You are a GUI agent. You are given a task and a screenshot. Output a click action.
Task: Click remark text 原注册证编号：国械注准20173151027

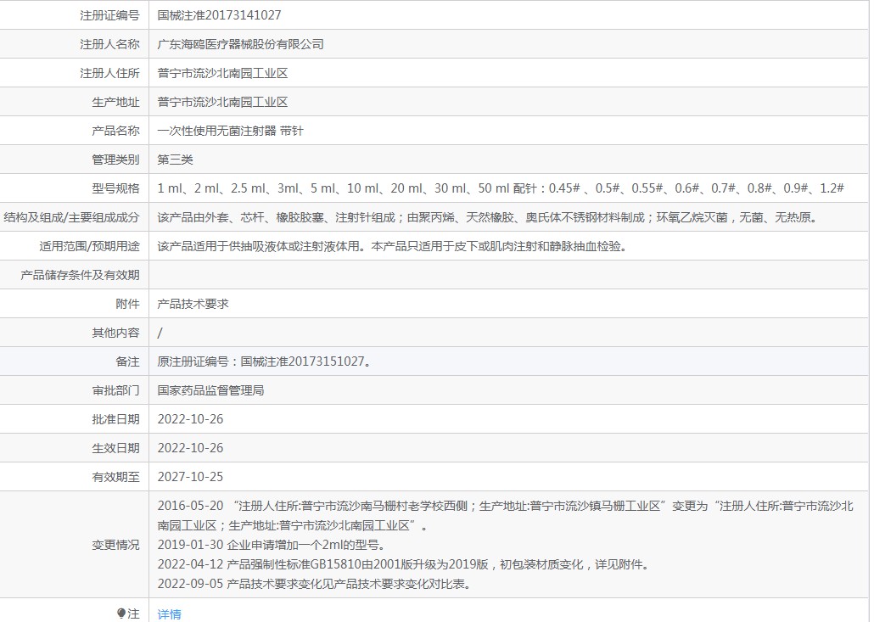[264, 361]
